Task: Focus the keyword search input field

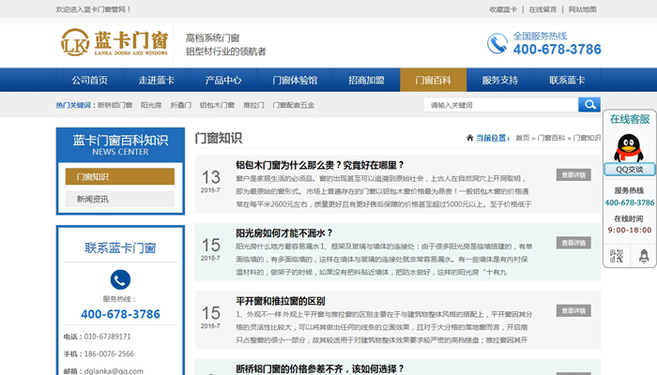Action: point(500,105)
